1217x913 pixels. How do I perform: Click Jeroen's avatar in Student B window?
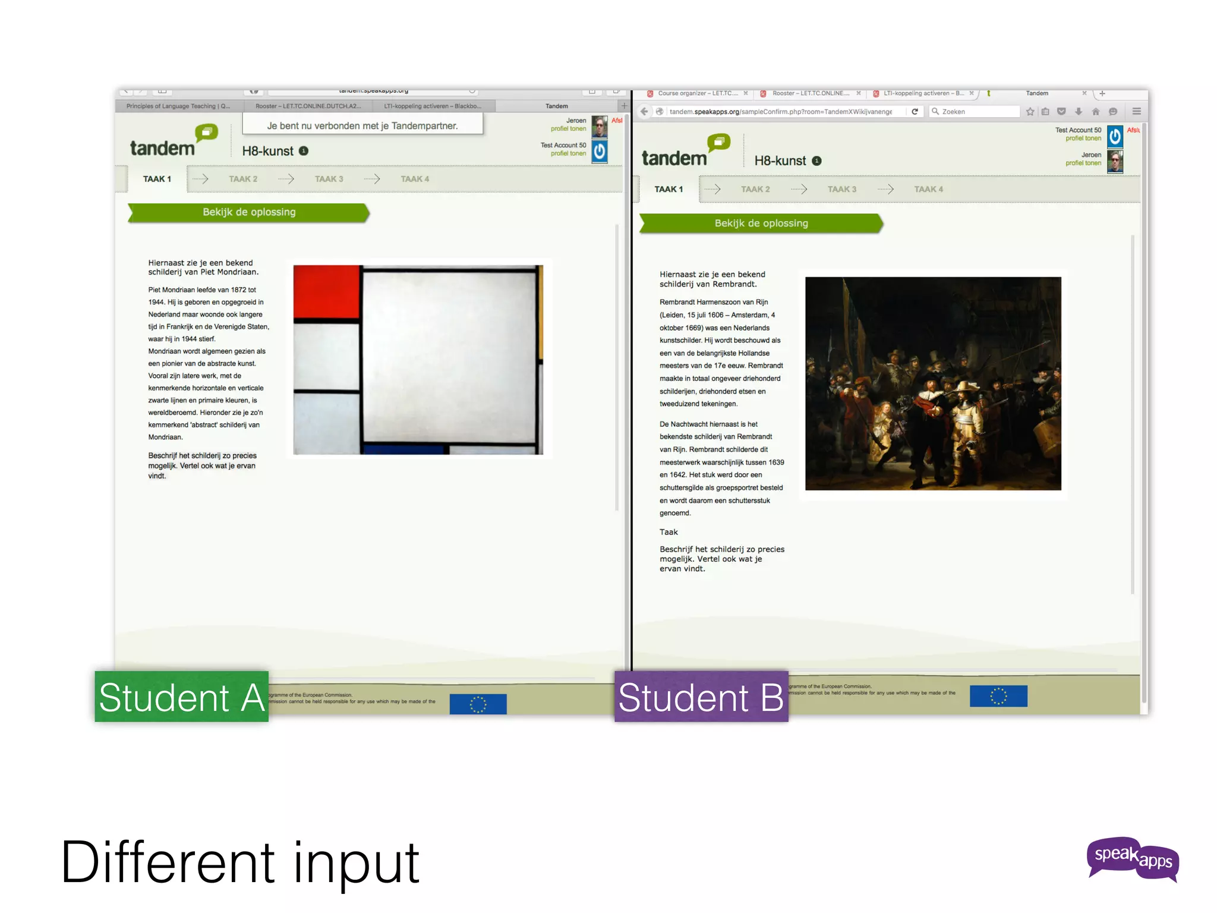pyautogui.click(x=1115, y=161)
